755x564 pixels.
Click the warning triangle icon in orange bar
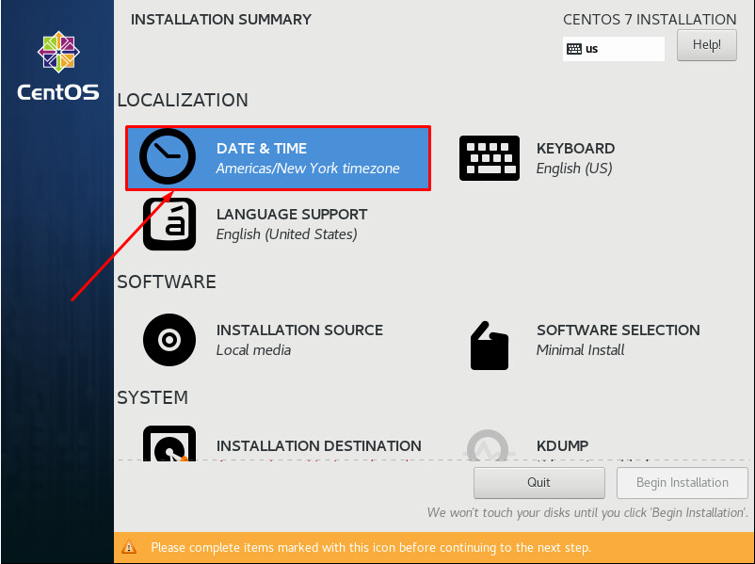pyautogui.click(x=129, y=547)
